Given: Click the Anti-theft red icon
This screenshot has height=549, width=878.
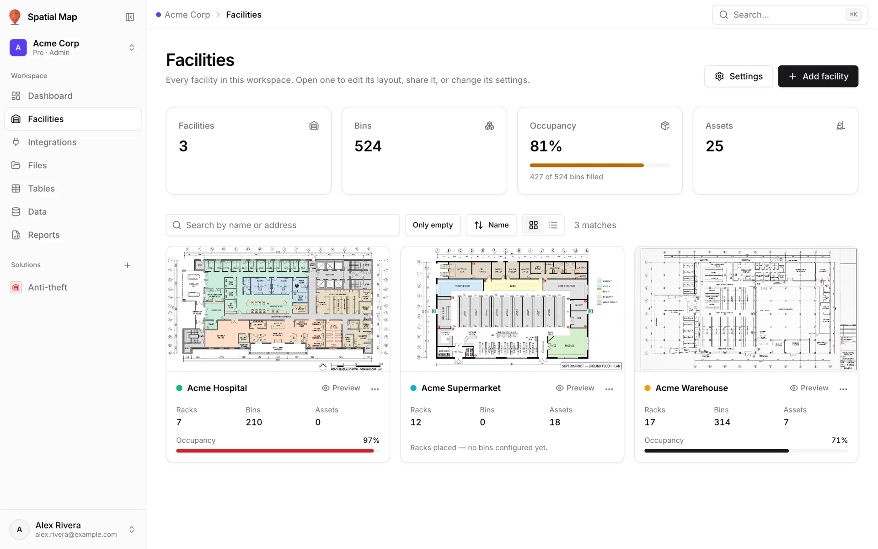Looking at the screenshot, I should [16, 287].
